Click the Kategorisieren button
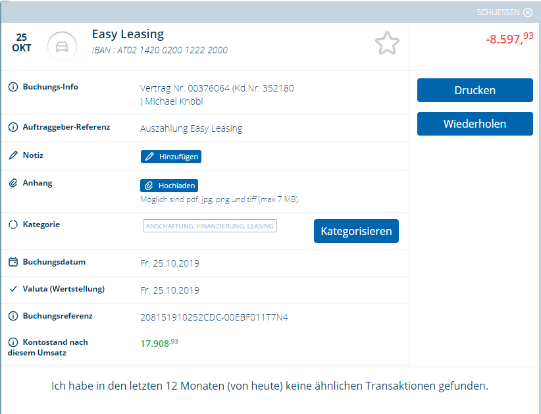The width and height of the screenshot is (541, 414). tap(356, 231)
